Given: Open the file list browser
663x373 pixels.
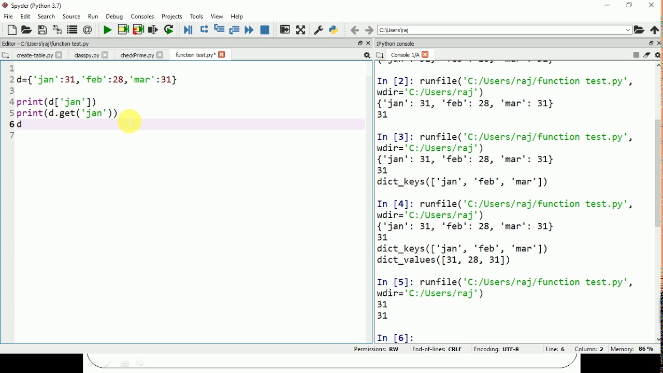Looking at the screenshot, I should [x=73, y=30].
